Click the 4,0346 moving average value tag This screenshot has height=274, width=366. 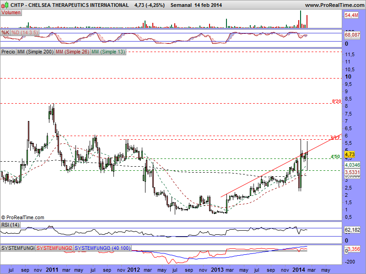click(x=352, y=165)
